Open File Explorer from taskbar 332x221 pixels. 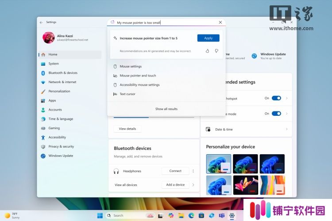tap(181, 216)
